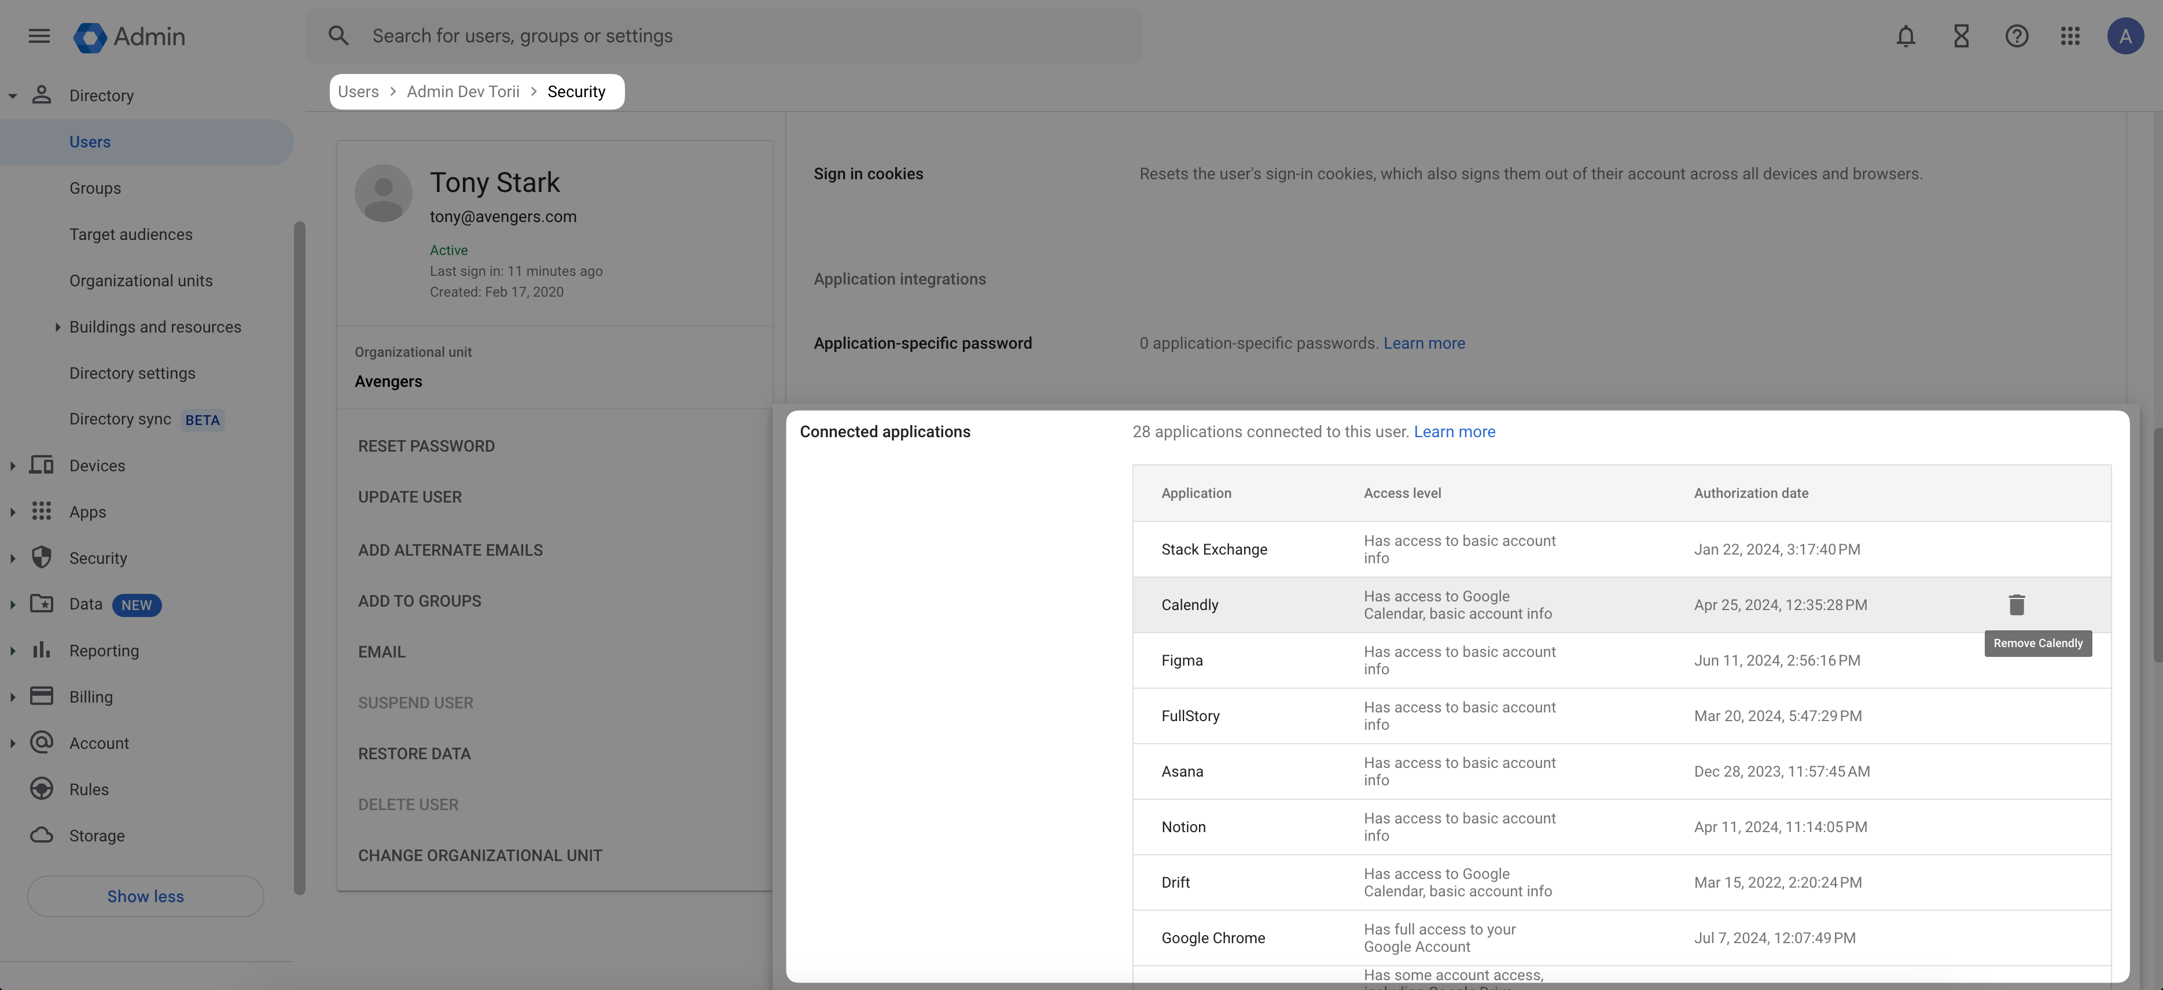
Task: Click Tony Stark's profile avatar
Action: (383, 193)
